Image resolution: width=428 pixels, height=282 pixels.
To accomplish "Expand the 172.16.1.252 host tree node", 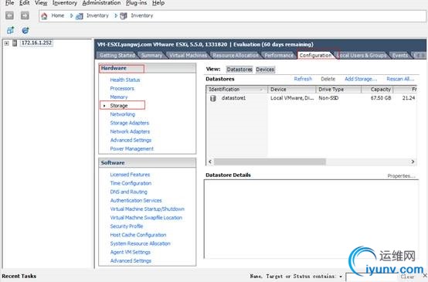I will [x=6, y=43].
